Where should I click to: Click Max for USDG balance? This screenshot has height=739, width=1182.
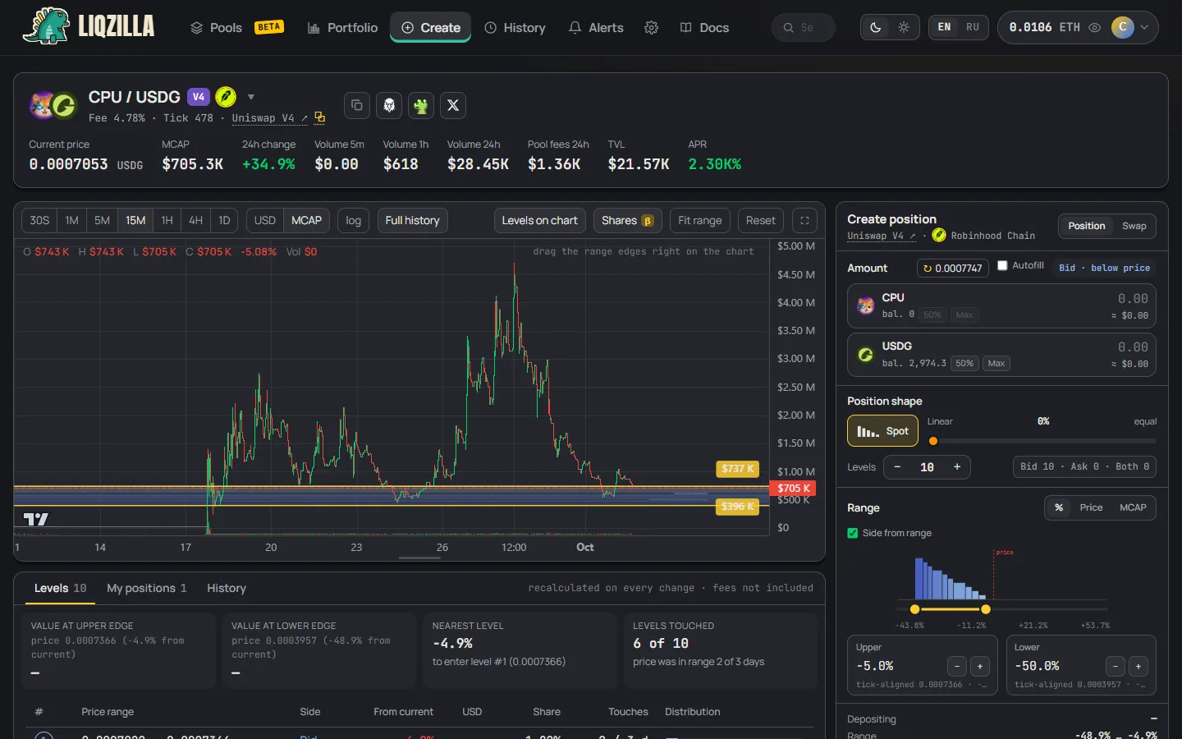pos(996,363)
